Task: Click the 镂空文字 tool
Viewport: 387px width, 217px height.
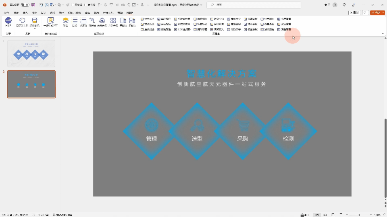Action: (234, 19)
